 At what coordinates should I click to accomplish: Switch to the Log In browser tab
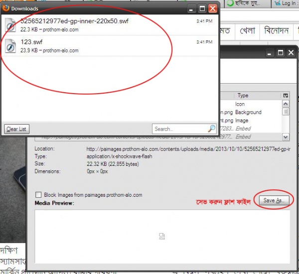tap(285, 3)
